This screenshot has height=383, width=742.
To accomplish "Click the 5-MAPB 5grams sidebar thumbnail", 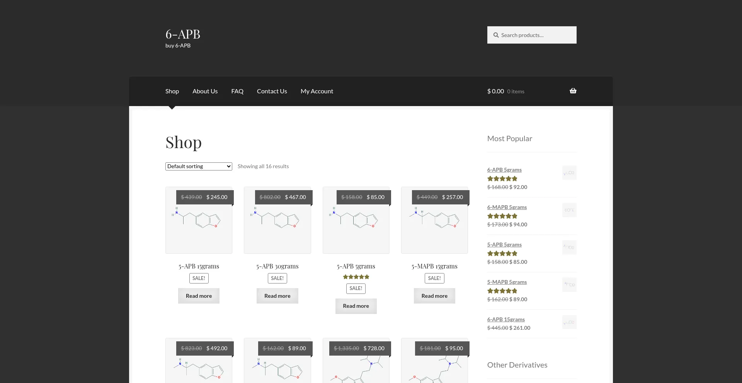I will 569,285.
